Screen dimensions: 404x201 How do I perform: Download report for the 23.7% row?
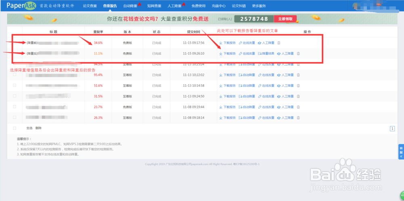227,107
